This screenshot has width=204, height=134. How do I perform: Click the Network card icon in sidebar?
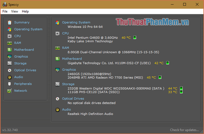pos(10,91)
